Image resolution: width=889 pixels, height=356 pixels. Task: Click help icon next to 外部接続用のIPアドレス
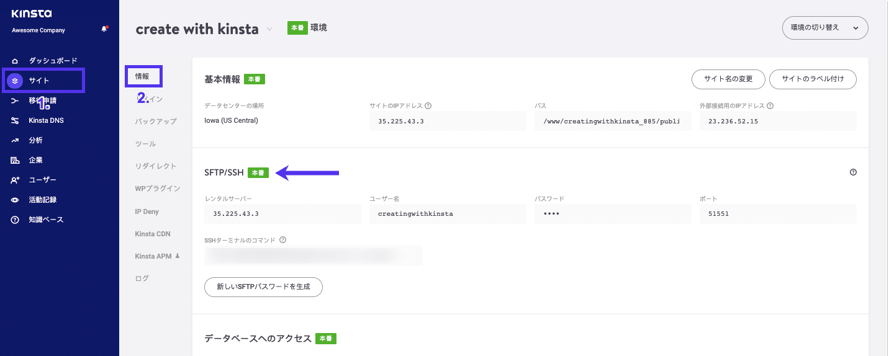(x=770, y=105)
